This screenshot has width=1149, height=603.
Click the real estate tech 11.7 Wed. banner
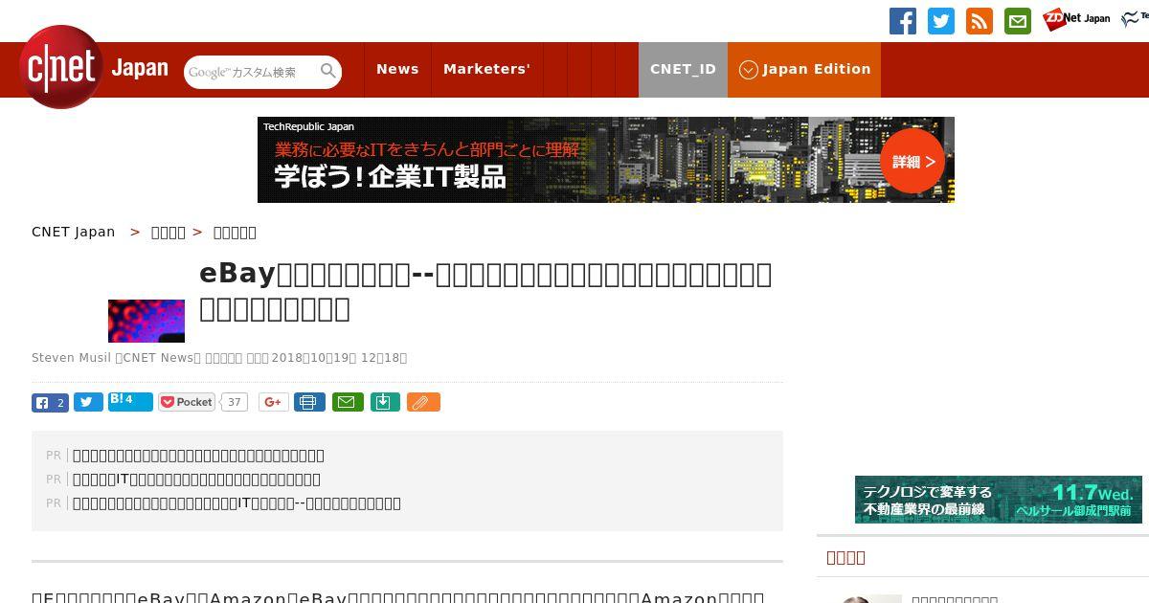point(999,500)
